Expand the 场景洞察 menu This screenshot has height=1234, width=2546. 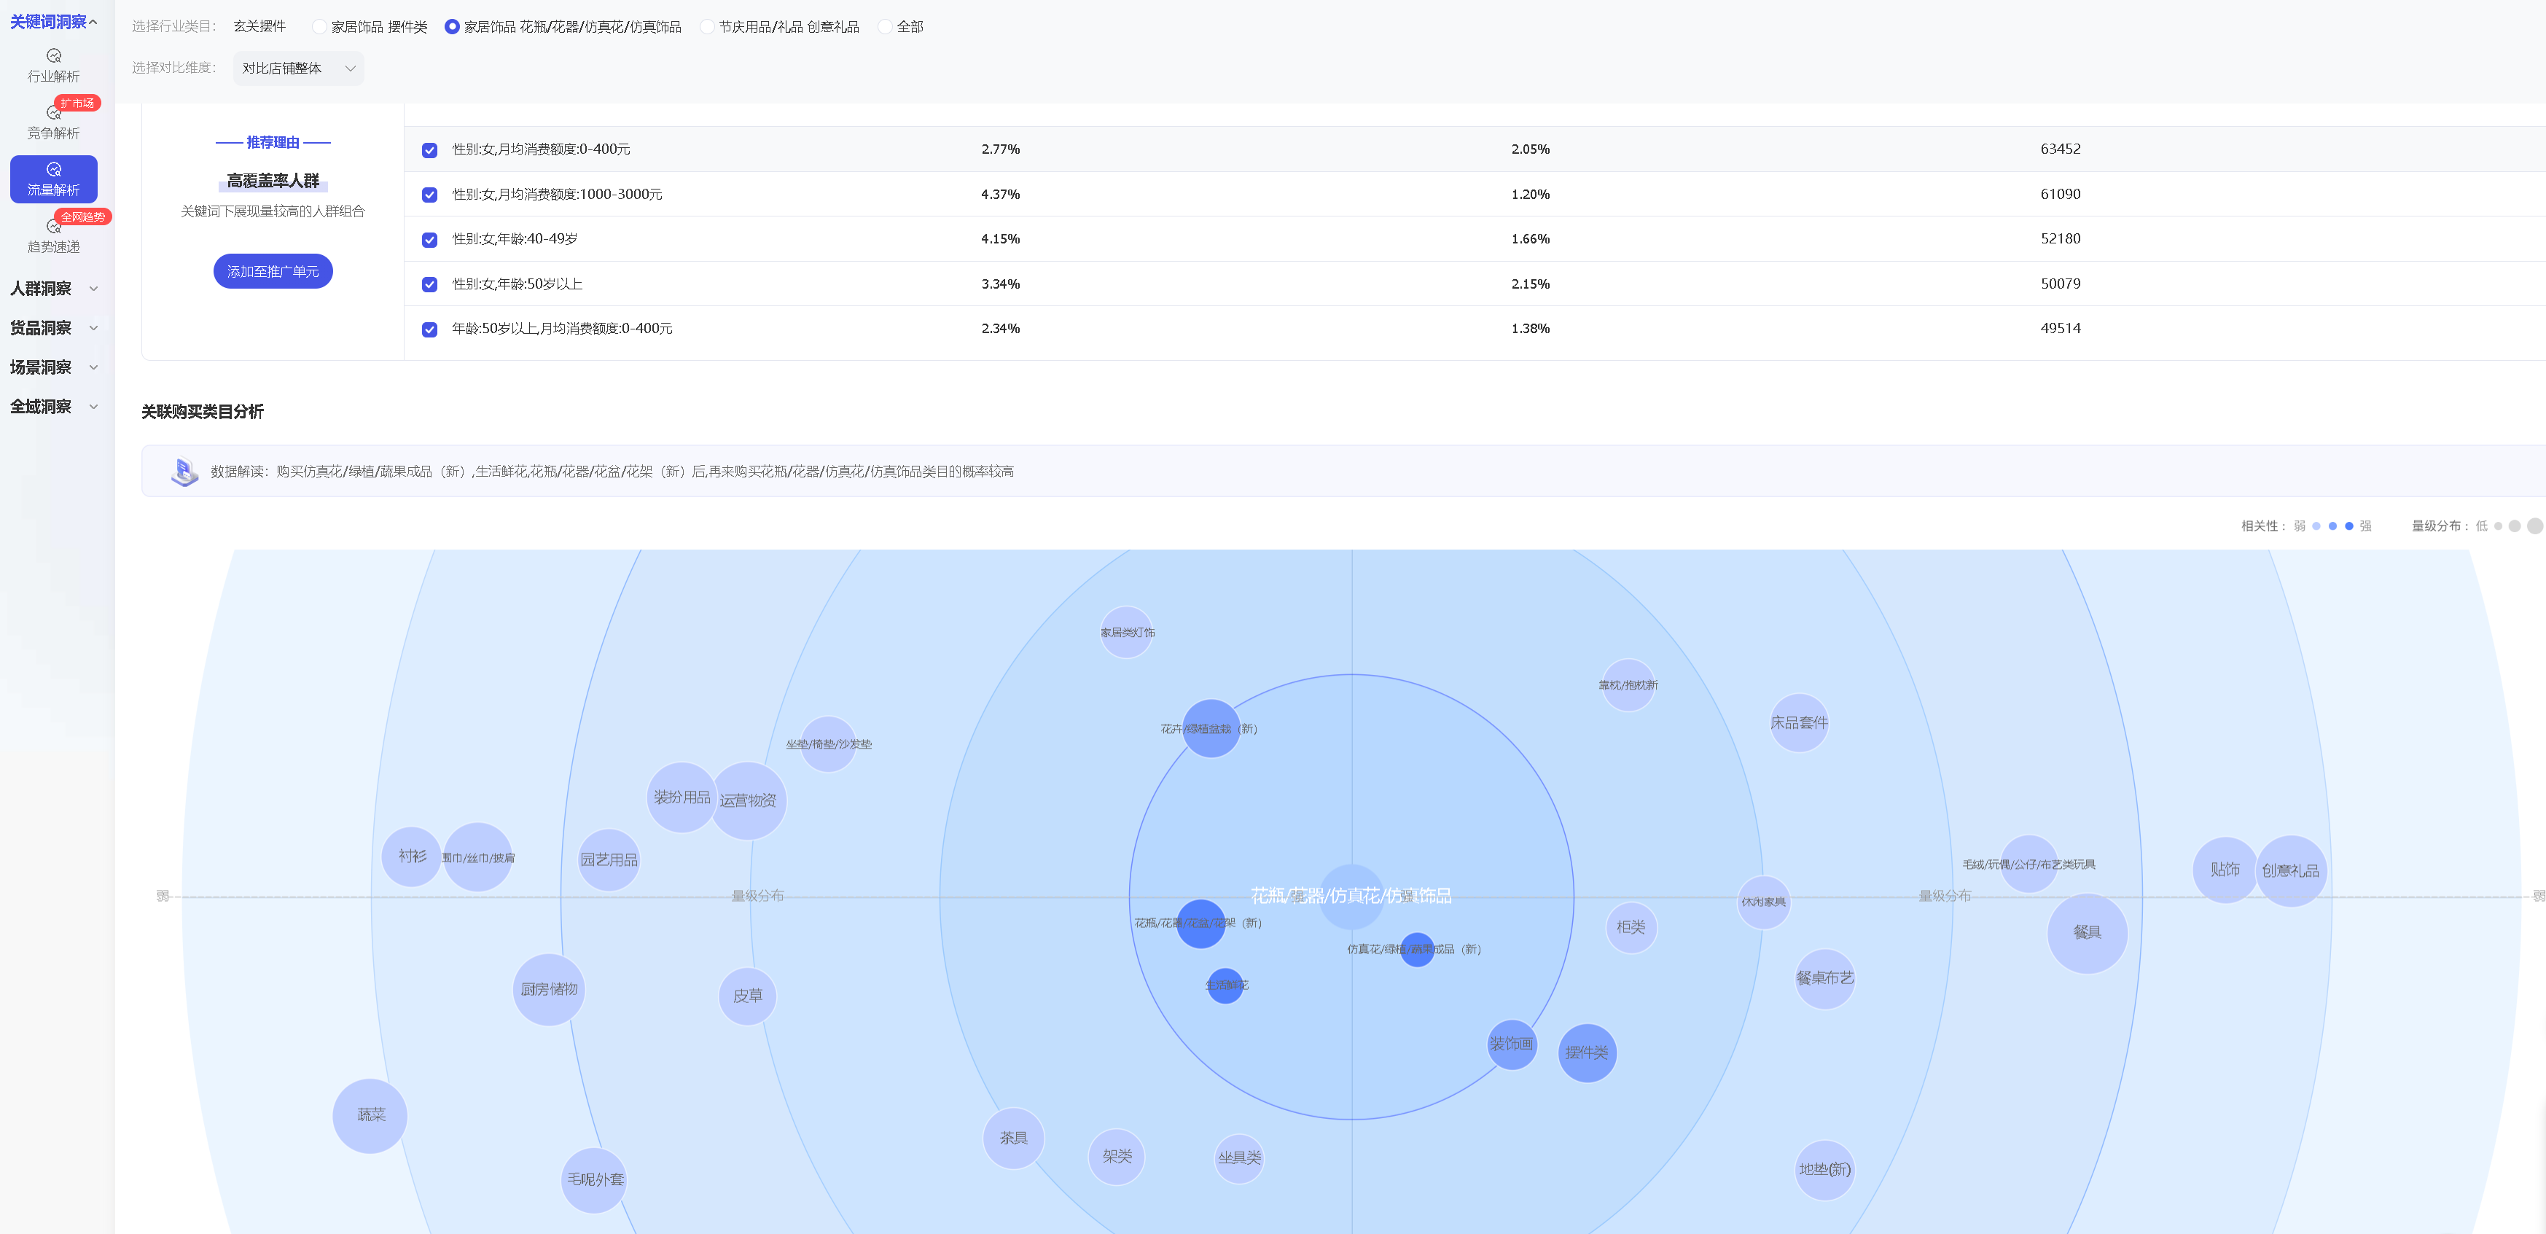(x=53, y=367)
